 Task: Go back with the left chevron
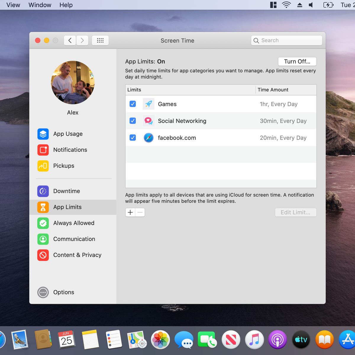(x=70, y=40)
